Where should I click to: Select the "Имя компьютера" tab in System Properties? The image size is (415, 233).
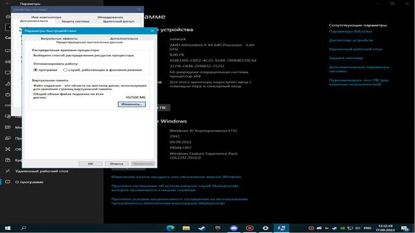tap(46, 17)
